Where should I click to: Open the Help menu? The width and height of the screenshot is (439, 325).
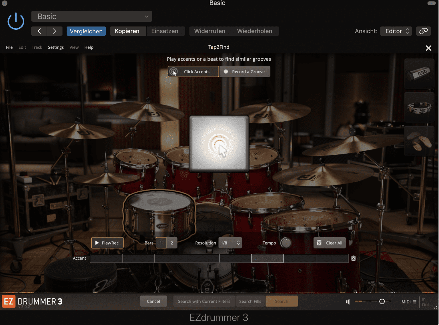coord(89,47)
